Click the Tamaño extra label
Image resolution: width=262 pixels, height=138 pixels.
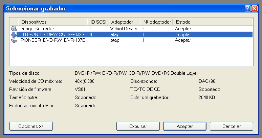click(24, 97)
